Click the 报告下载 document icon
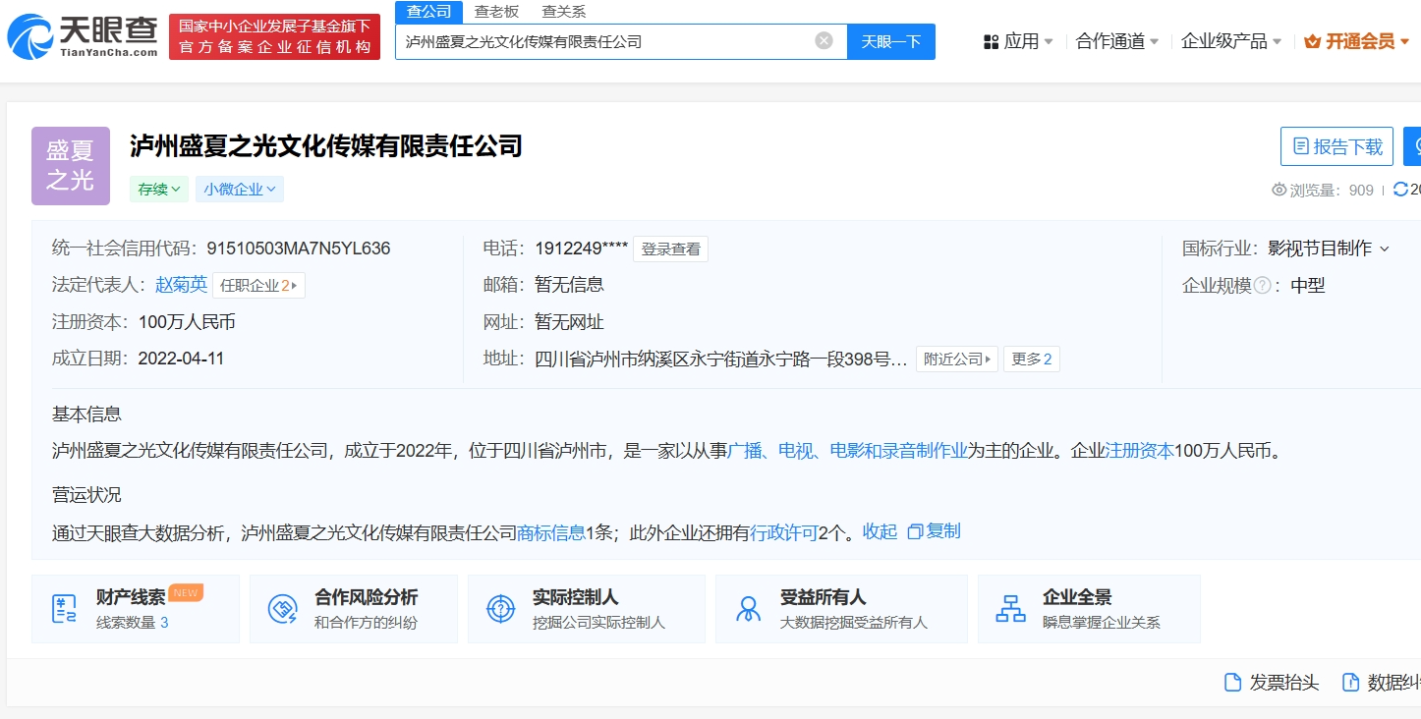The height and width of the screenshot is (719, 1421). [1300, 146]
